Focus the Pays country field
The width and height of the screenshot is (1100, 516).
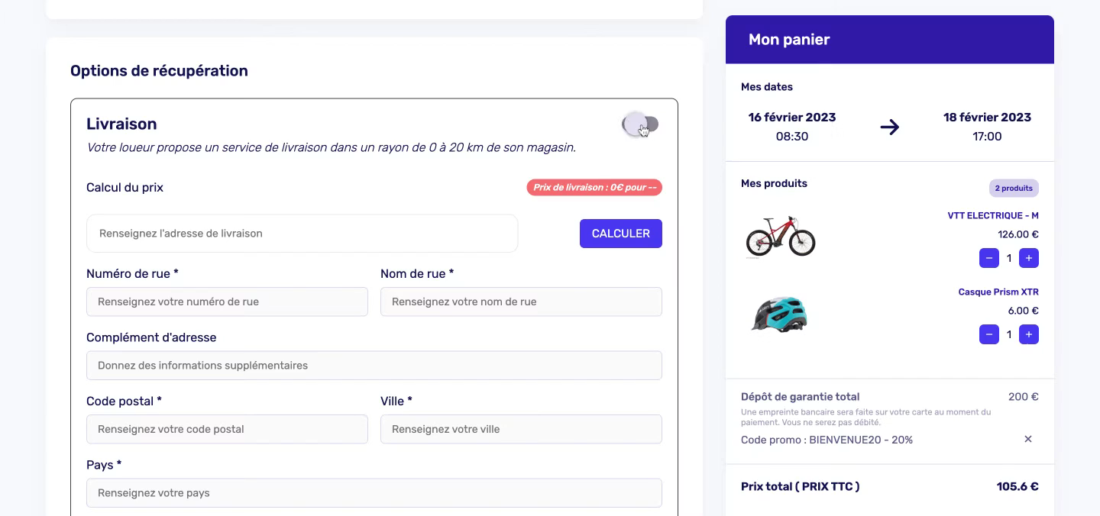click(x=374, y=493)
